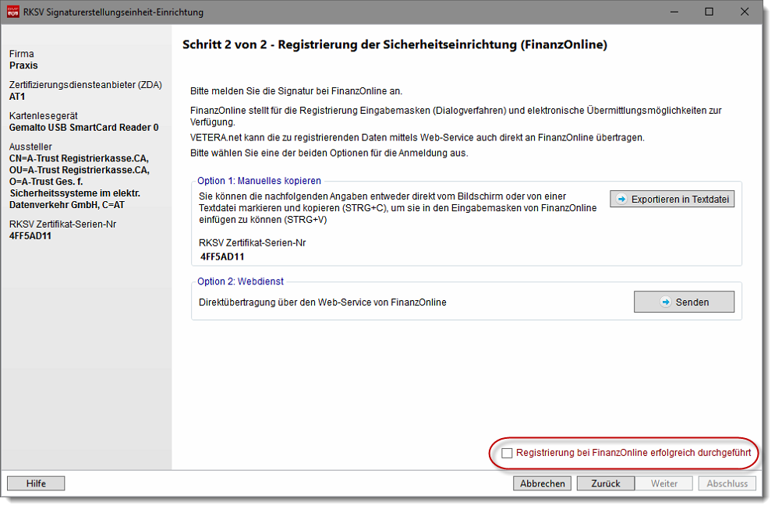Click the greyed-out Weiter button
The image size is (775, 509).
tap(664, 483)
